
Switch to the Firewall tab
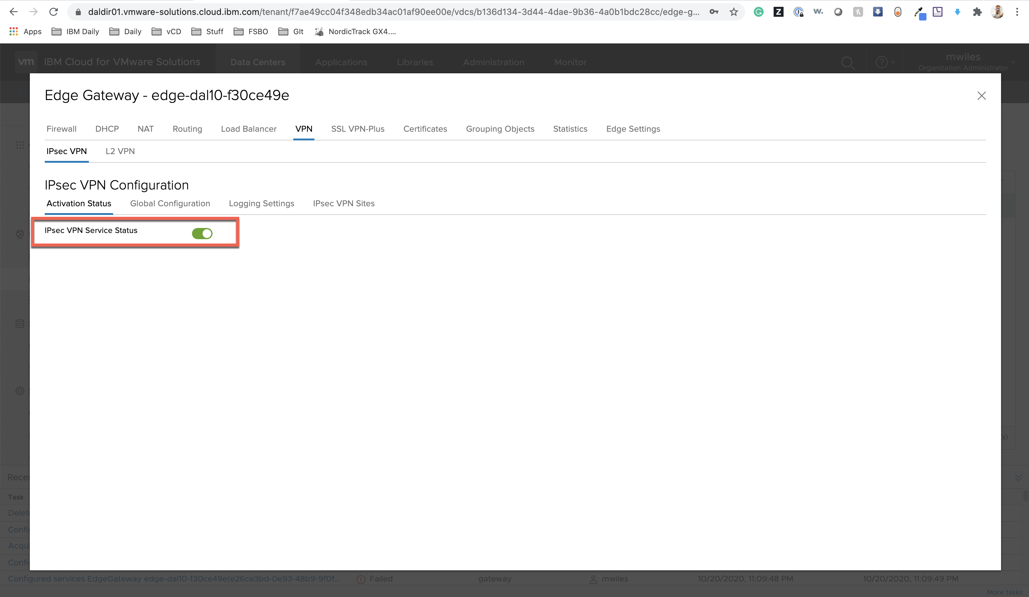tap(61, 129)
